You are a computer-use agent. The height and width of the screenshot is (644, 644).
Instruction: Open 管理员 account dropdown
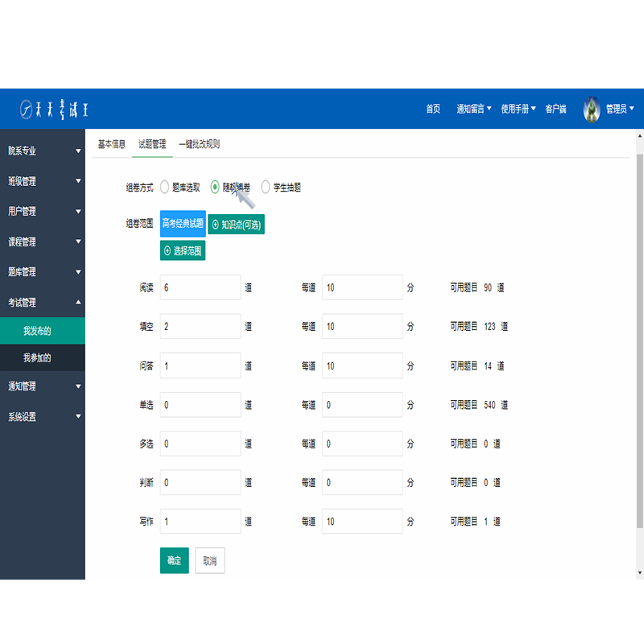620,109
